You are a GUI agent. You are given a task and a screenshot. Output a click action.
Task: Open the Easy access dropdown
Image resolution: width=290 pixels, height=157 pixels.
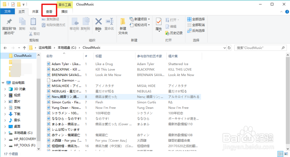point(140,25)
